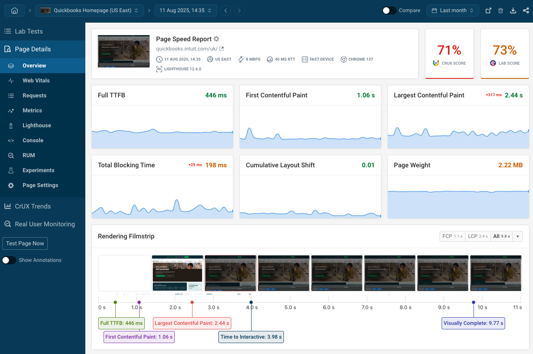This screenshot has width=533, height=354.
Task: Click the trash delete icon
Action: (x=501, y=11)
